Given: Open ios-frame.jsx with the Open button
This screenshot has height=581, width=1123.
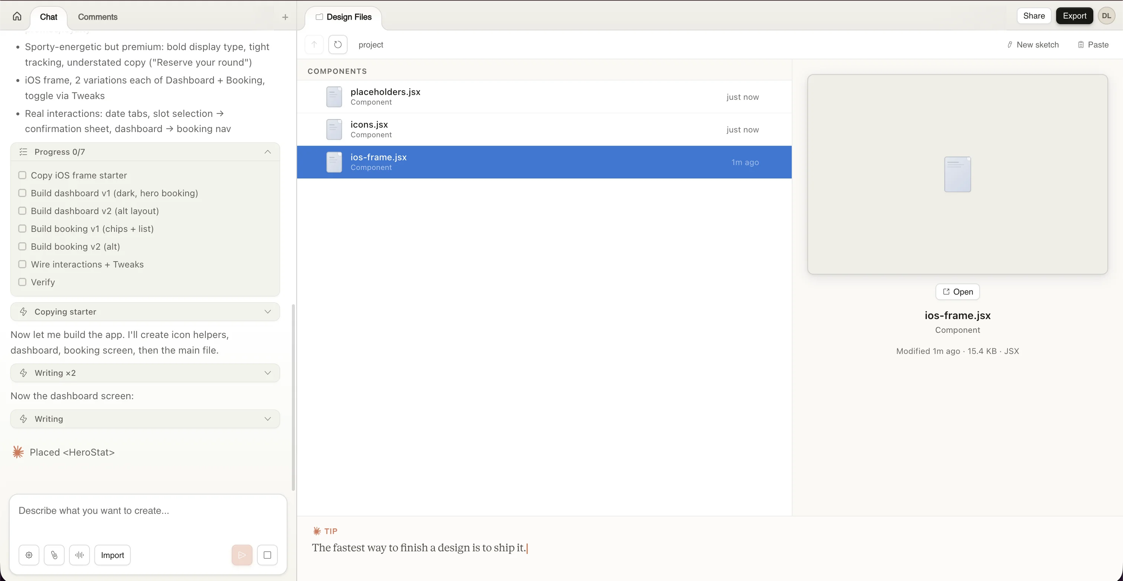Looking at the screenshot, I should 957,292.
